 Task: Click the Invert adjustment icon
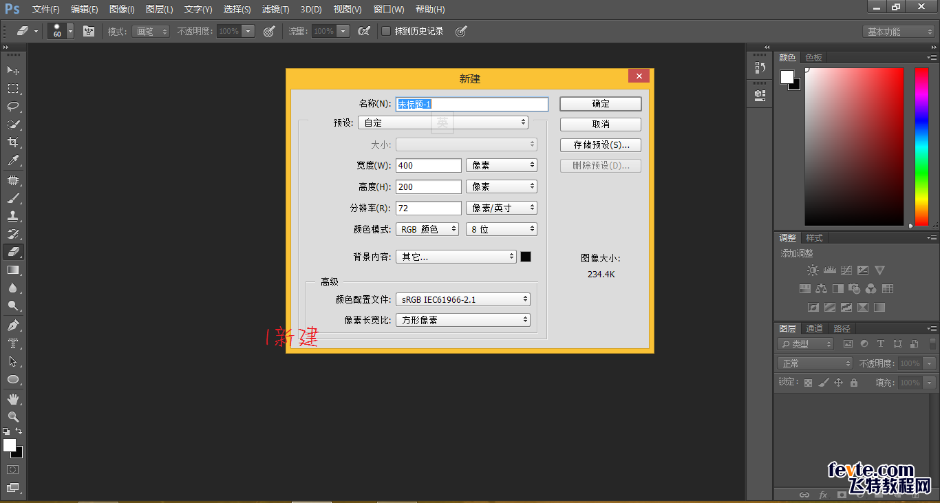[813, 308]
